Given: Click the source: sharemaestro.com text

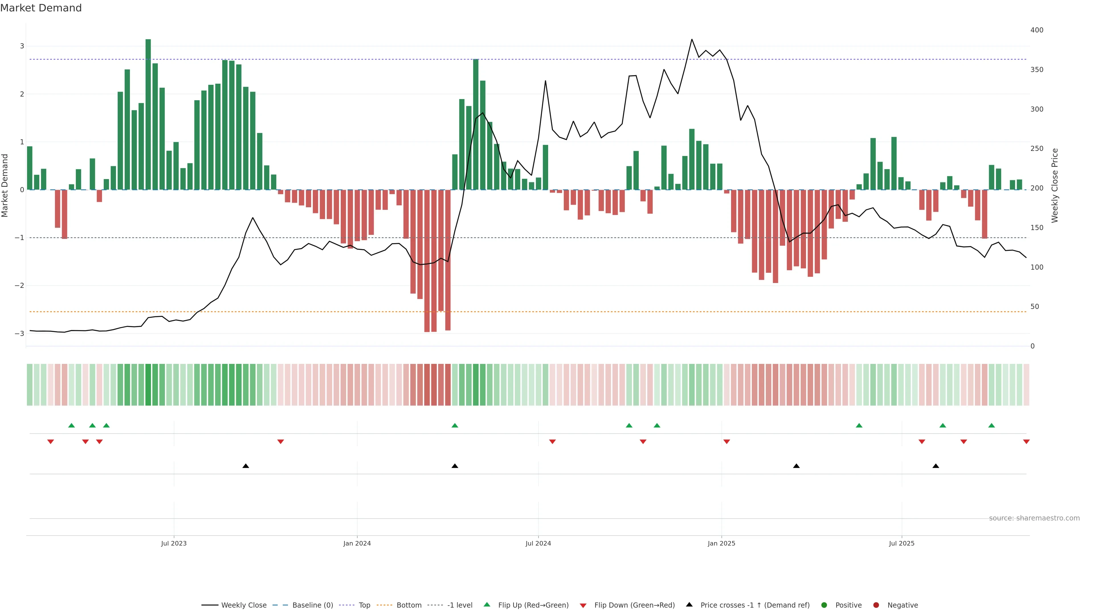Looking at the screenshot, I should 1034,518.
